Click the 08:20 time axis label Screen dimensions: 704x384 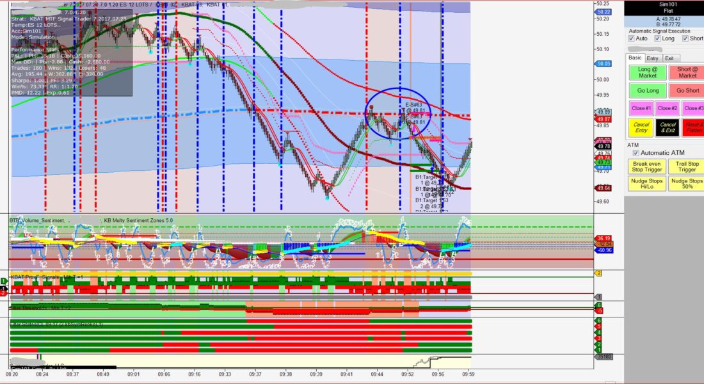click(12, 374)
